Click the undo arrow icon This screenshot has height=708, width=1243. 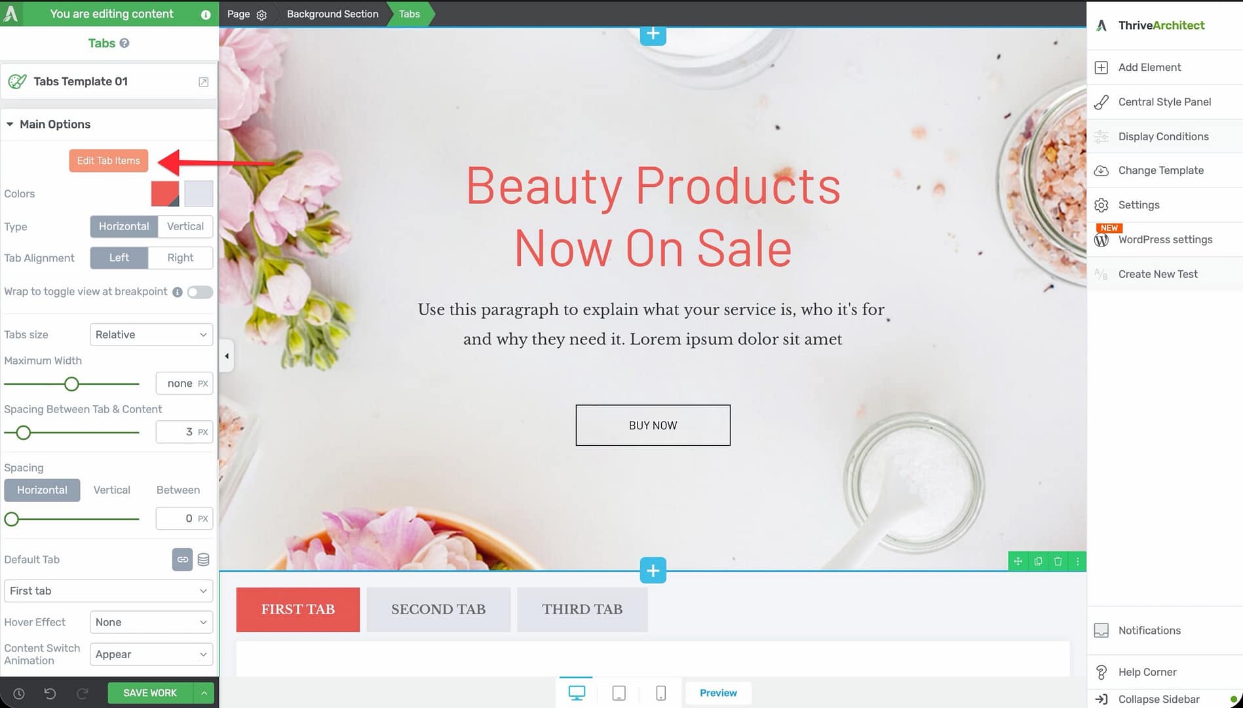[x=50, y=693]
